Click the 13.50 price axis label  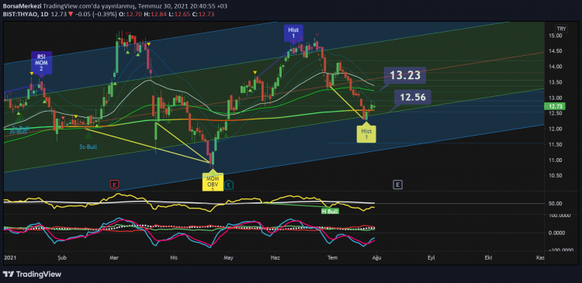[x=555, y=82]
